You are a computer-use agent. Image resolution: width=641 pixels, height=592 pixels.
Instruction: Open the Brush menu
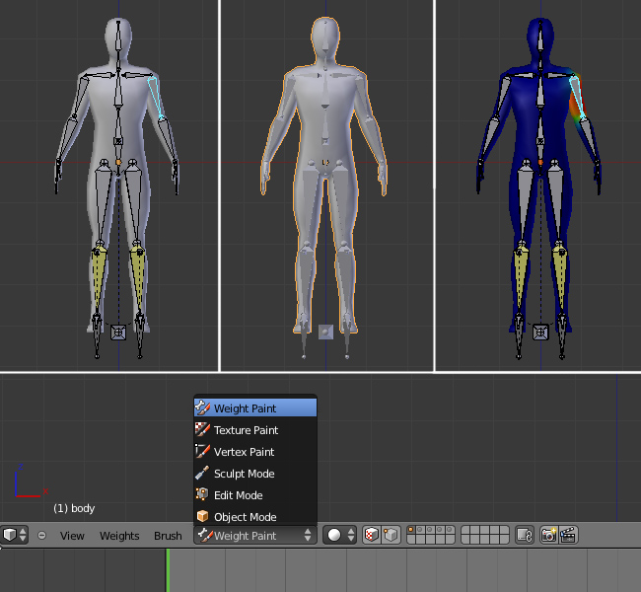[168, 536]
